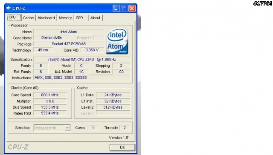Click the Stepping value 2
This screenshot has height=155, width=273.
(x=121, y=66)
